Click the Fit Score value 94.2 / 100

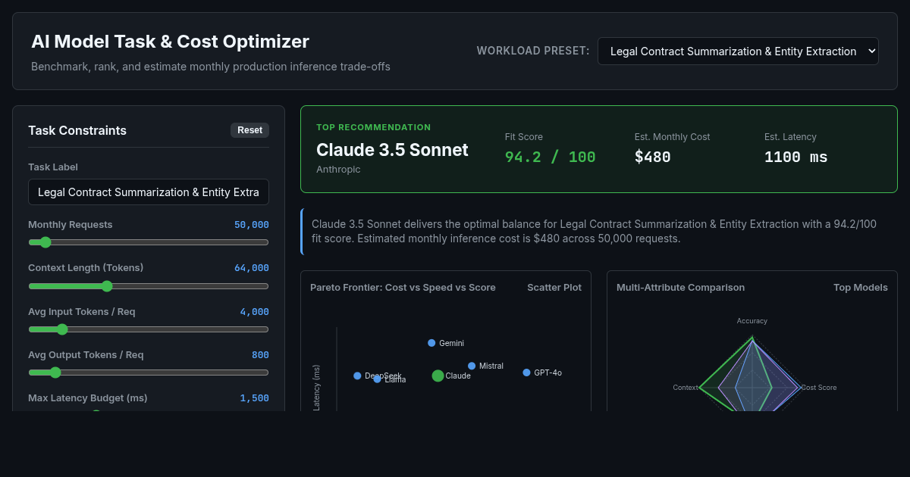tap(551, 157)
